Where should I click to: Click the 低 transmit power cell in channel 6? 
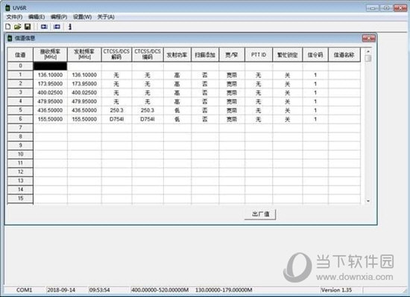tap(177, 119)
